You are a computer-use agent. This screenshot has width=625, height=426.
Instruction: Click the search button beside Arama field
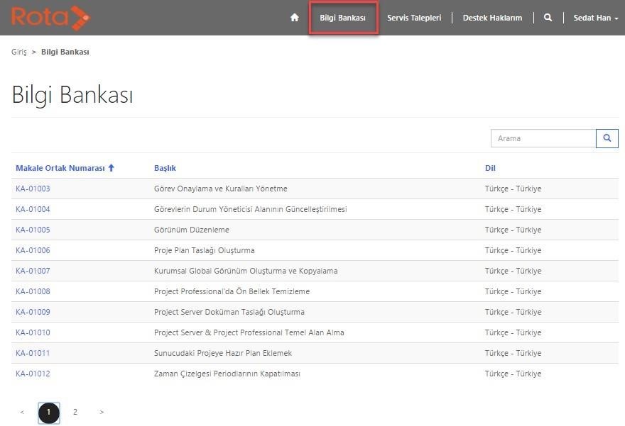607,138
